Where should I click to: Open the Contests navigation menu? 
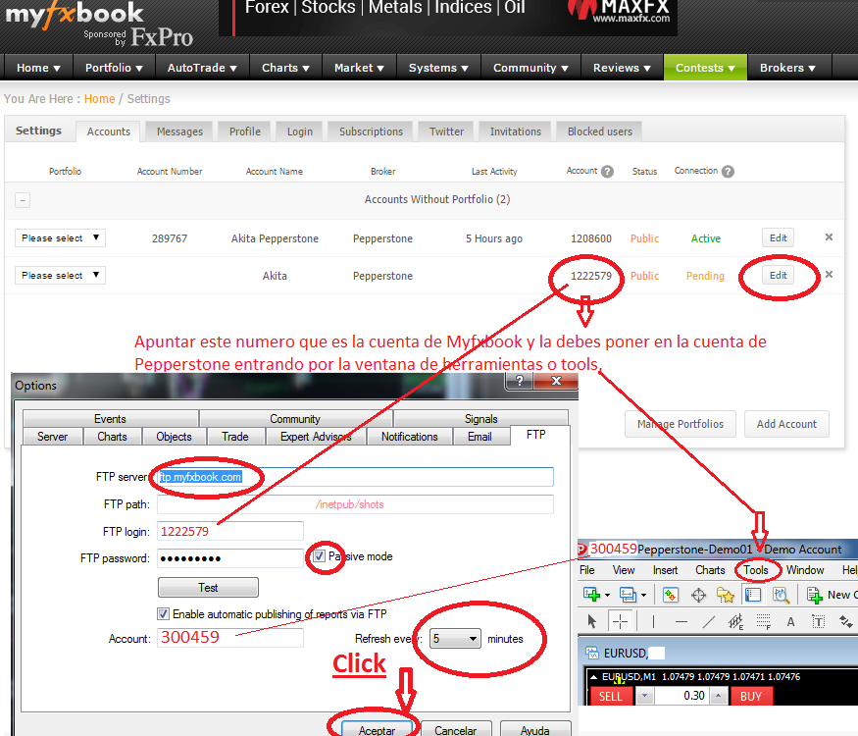pos(705,68)
